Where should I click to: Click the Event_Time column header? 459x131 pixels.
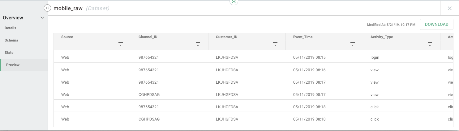pyautogui.click(x=303, y=37)
